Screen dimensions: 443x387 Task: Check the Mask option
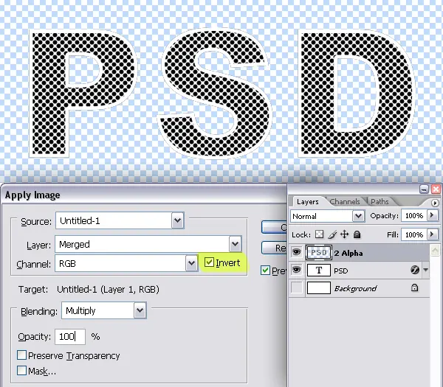point(21,371)
